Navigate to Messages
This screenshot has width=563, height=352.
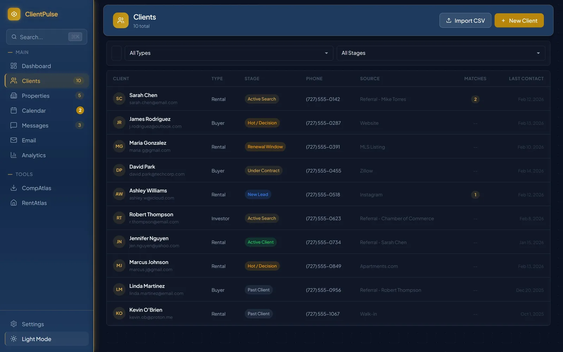47,125
